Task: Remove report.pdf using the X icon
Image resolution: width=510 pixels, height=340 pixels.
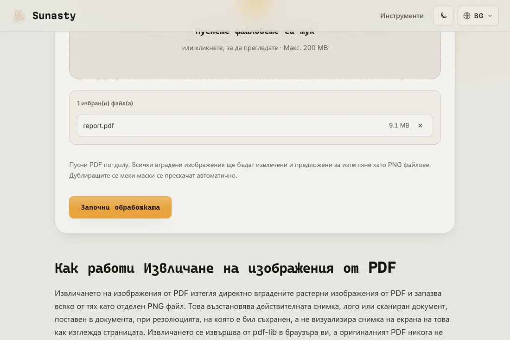Action: coord(420,126)
